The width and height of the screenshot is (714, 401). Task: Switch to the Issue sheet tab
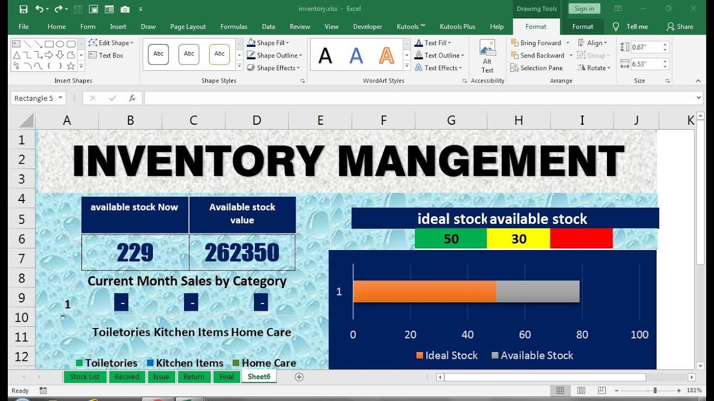161,377
